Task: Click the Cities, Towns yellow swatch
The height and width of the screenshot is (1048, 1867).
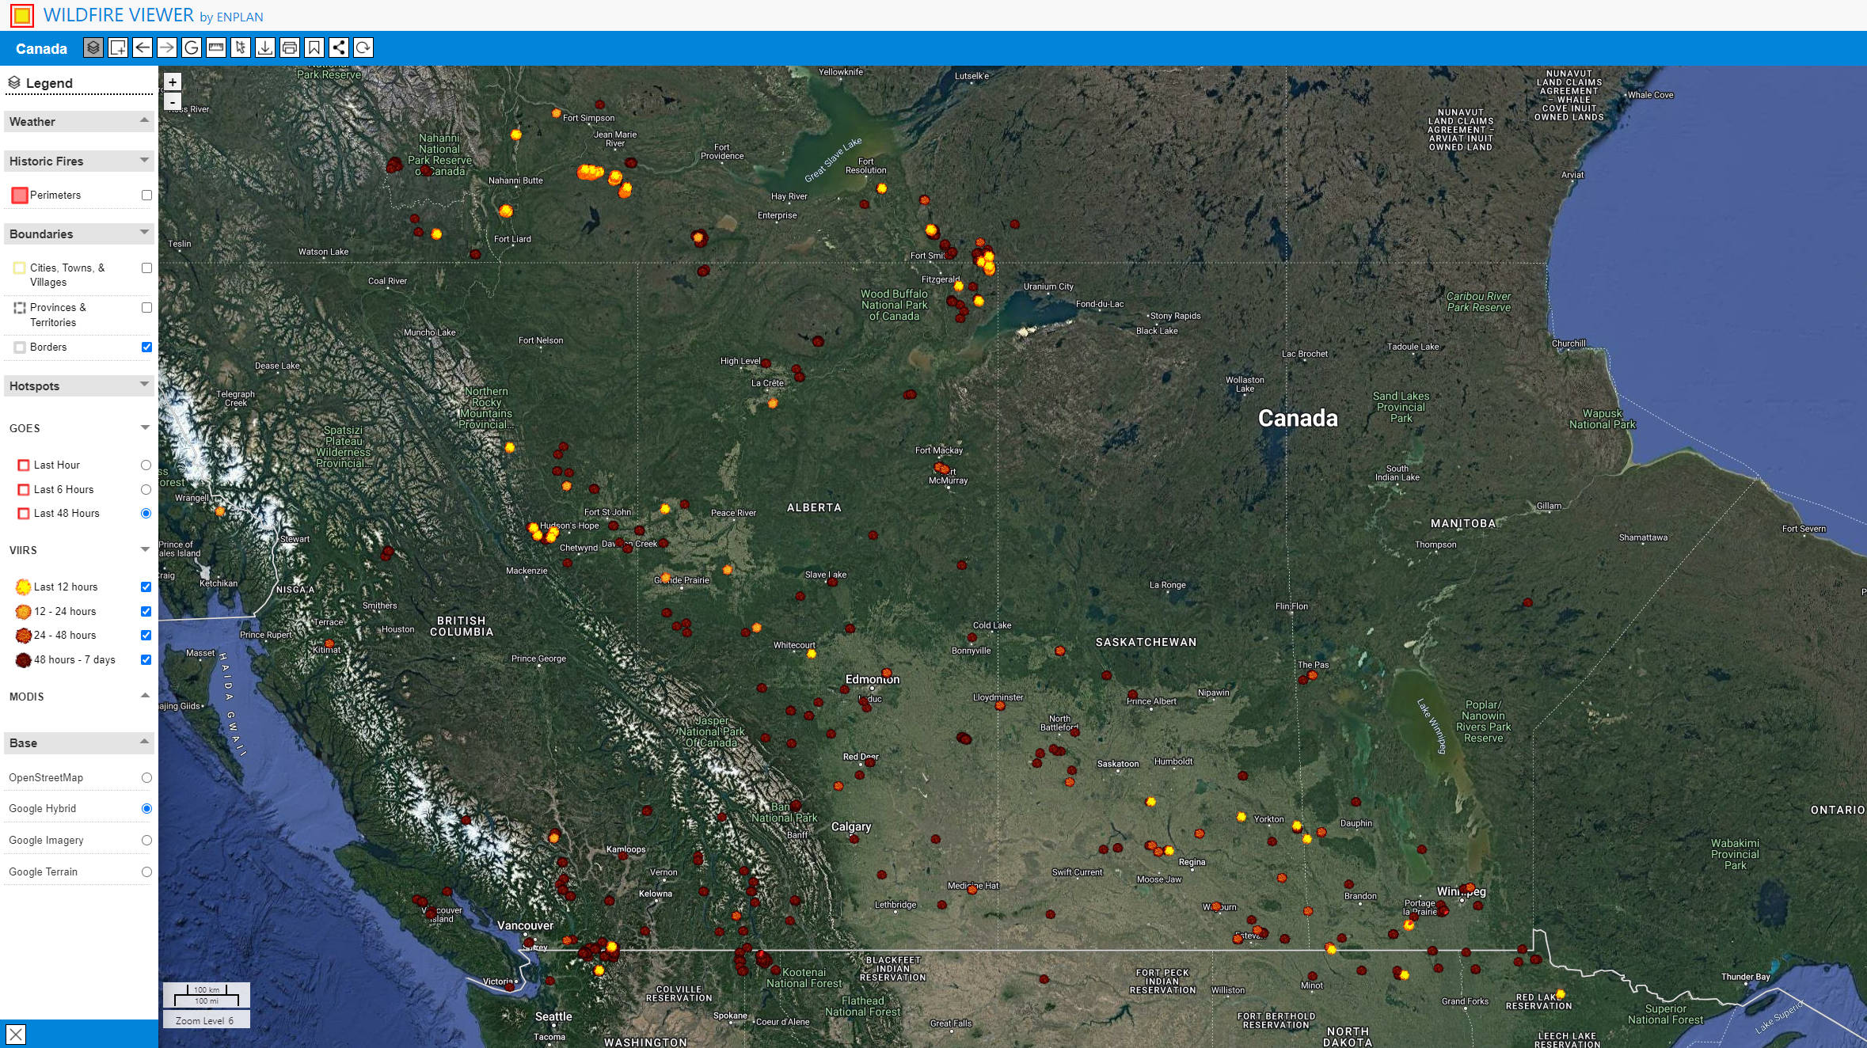Action: (x=20, y=268)
